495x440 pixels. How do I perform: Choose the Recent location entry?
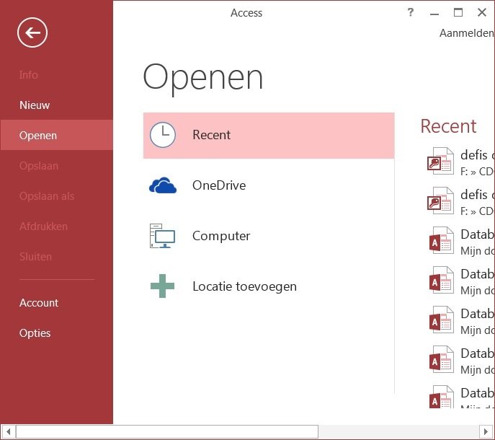pyautogui.click(x=269, y=136)
